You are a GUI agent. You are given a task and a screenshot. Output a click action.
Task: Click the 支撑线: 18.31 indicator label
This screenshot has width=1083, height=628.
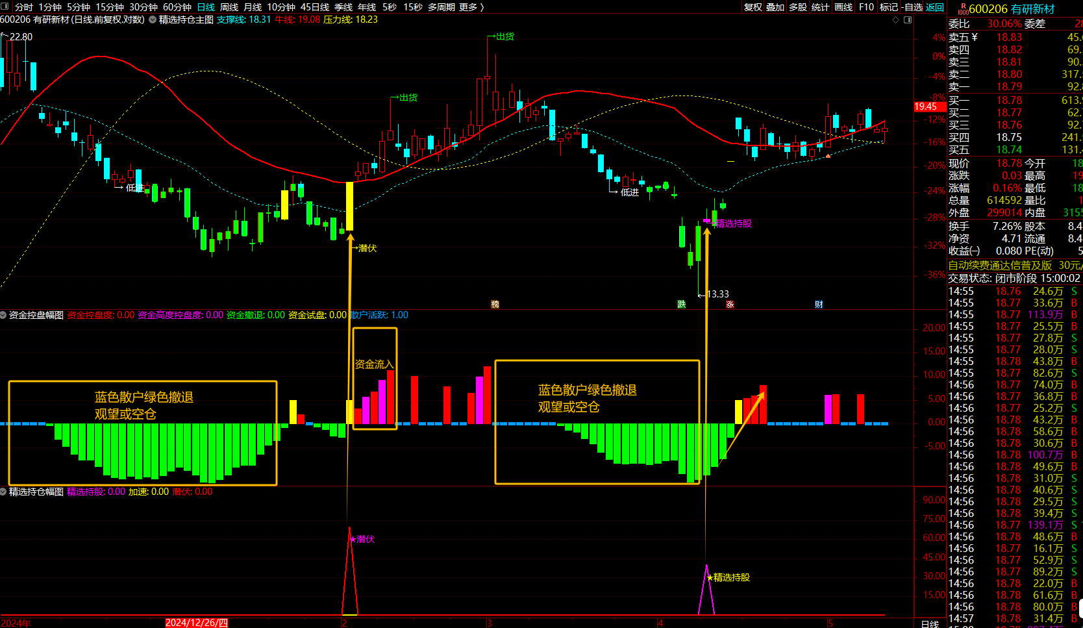pos(243,19)
